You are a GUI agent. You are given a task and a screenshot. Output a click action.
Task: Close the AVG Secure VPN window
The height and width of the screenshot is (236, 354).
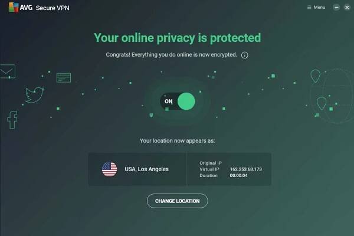(x=347, y=8)
